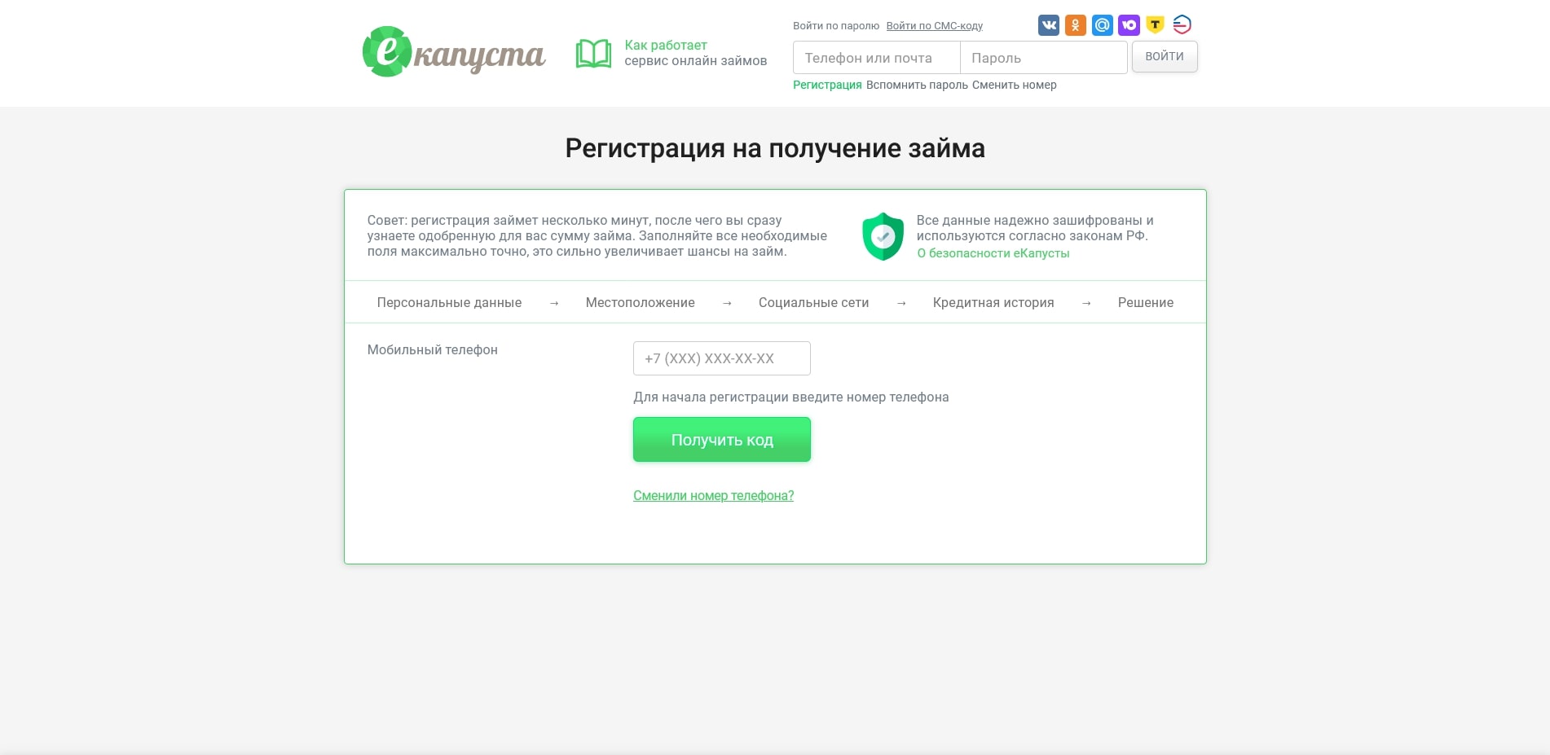
Task: Open "Сменили номер телефона?" link
Action: coord(713,495)
